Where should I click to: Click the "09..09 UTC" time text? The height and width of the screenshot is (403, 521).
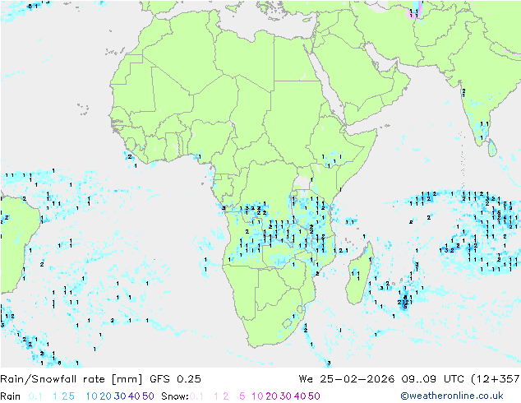click(433, 379)
